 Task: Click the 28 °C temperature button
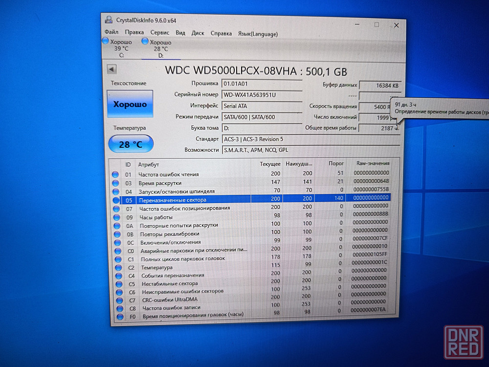(x=131, y=144)
